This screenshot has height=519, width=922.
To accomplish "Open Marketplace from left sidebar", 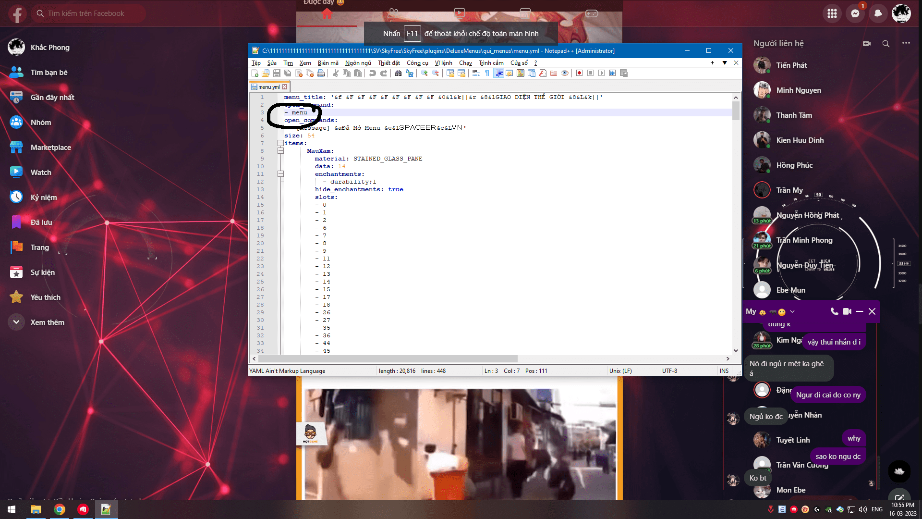I will click(x=50, y=147).
